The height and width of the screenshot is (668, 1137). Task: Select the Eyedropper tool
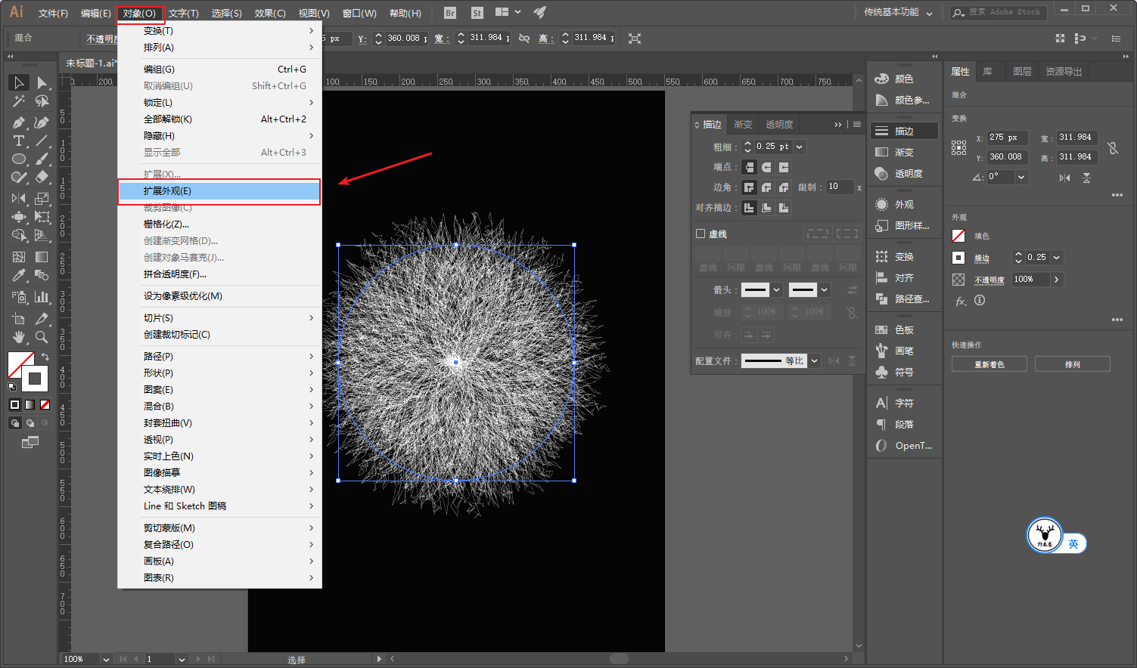tap(19, 276)
